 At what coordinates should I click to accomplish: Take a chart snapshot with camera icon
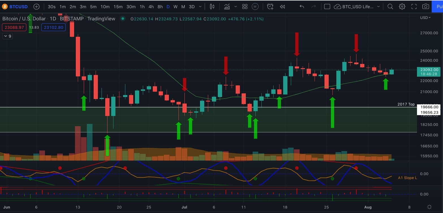click(425, 7)
